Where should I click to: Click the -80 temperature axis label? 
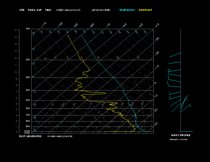pos(92,25)
